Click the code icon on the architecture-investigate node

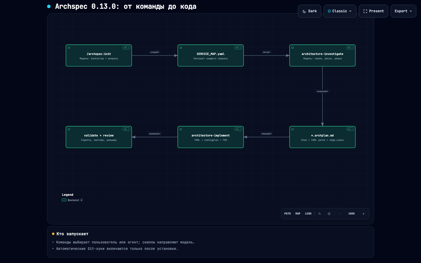(293, 48)
